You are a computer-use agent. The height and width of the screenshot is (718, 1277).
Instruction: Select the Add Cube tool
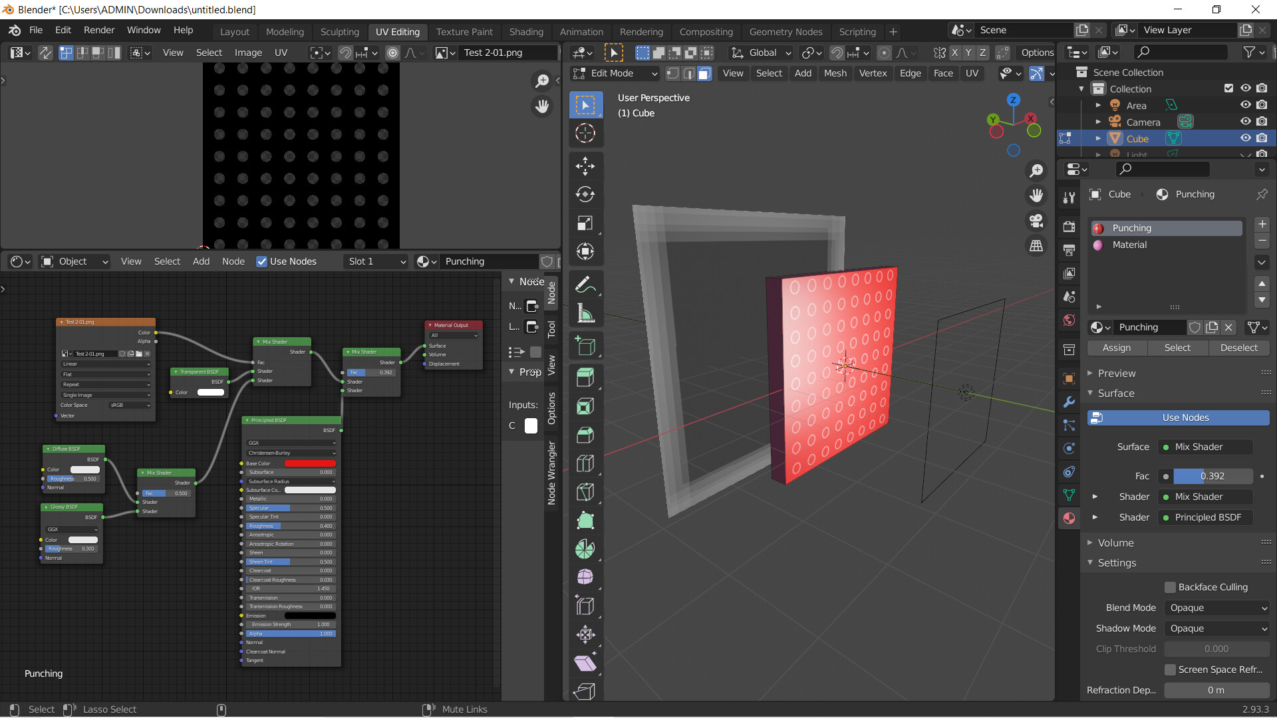point(585,345)
